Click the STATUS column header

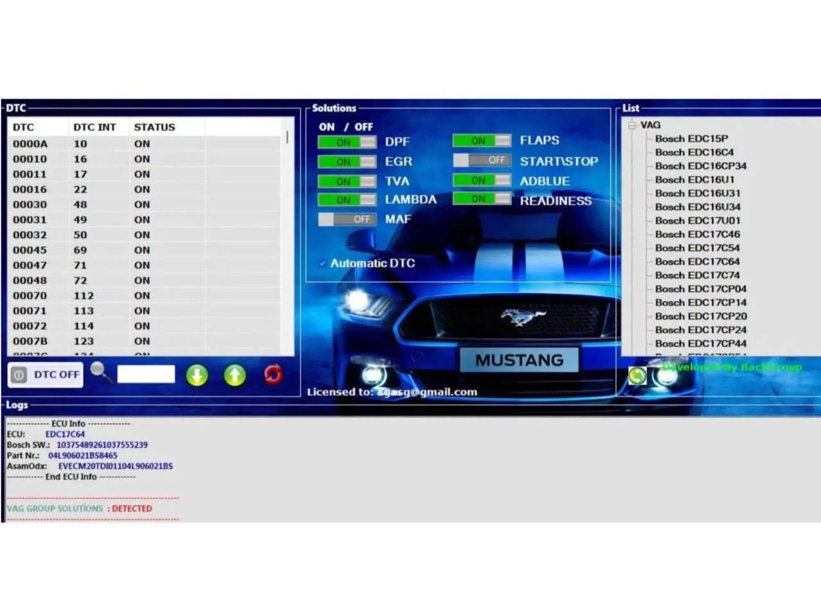point(167,127)
